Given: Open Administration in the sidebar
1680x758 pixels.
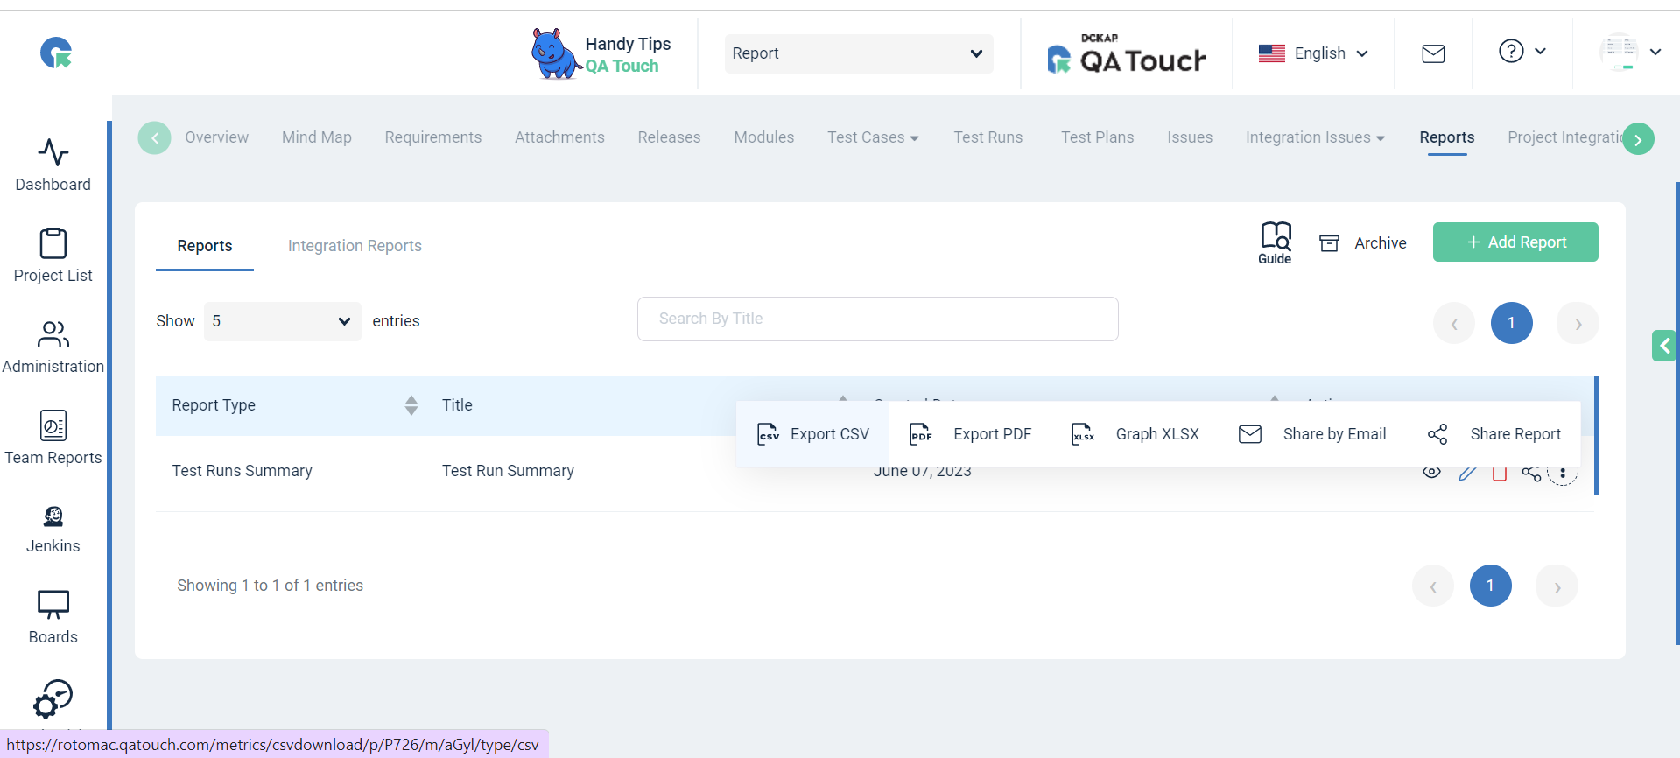Looking at the screenshot, I should tap(53, 347).
